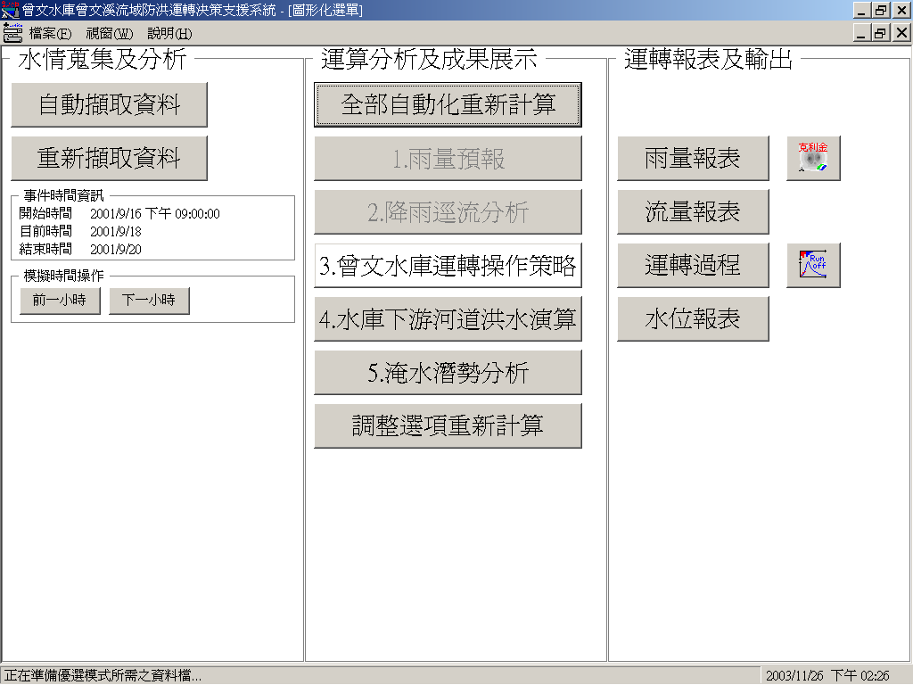Image resolution: width=913 pixels, height=685 pixels.
Task: Click the 事件時間資訊 group label
Action: pos(63,195)
